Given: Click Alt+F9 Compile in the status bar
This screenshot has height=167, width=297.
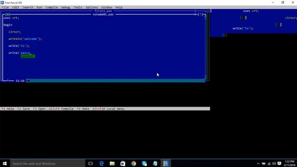Looking at the screenshot, I should (x=61, y=109).
